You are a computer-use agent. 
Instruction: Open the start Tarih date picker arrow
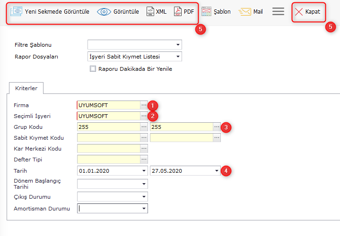tap(144, 171)
